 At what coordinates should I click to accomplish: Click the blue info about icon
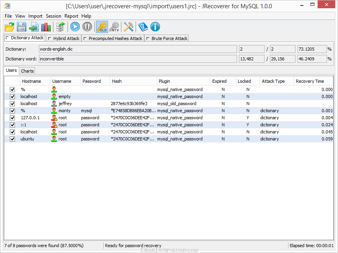155,27
